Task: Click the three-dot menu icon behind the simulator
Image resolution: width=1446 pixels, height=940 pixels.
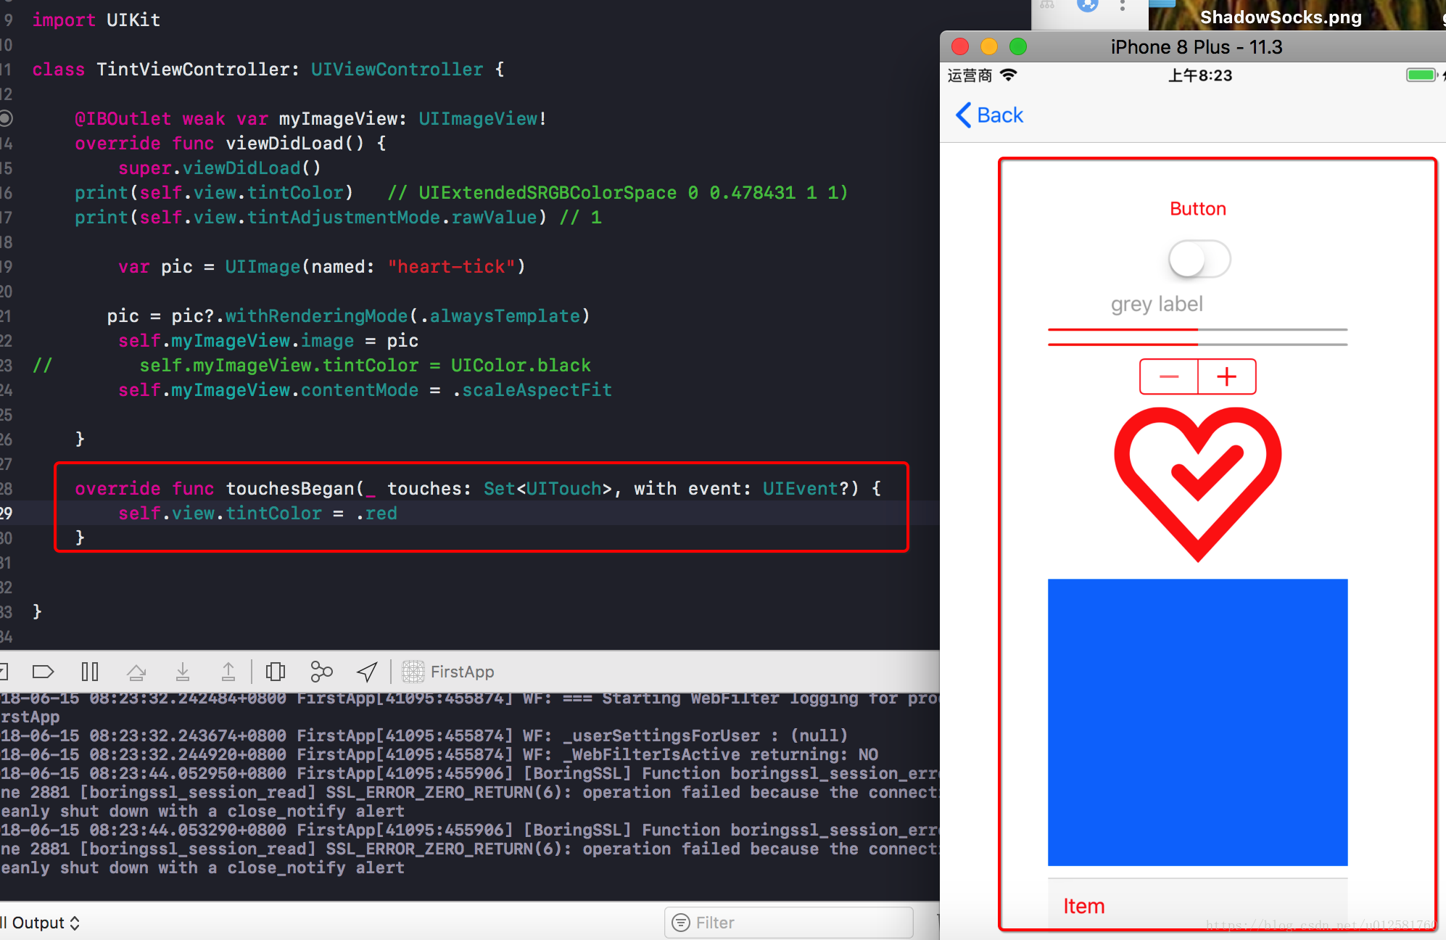Action: 1123,6
